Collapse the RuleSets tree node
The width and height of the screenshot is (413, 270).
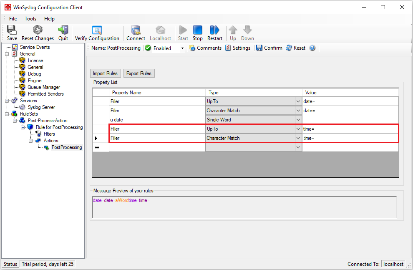[7, 114]
